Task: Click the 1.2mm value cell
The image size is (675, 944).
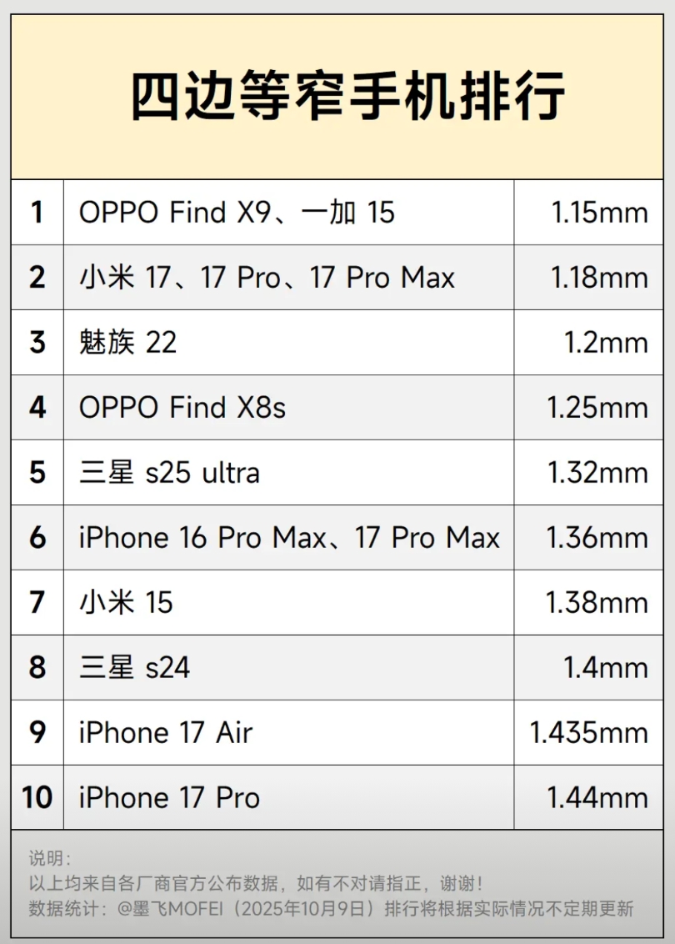Action: coord(606,343)
